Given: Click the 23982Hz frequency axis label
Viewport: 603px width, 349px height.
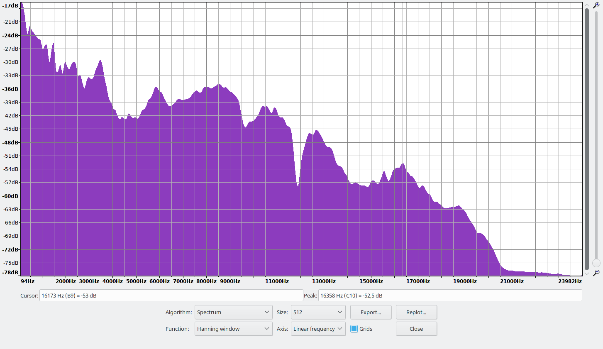Looking at the screenshot, I should [x=570, y=281].
